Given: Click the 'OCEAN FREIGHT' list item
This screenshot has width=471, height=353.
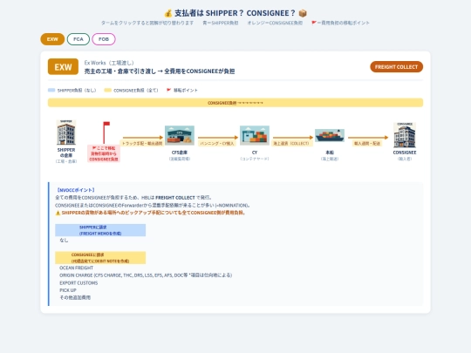Looking at the screenshot, I should [76, 268].
